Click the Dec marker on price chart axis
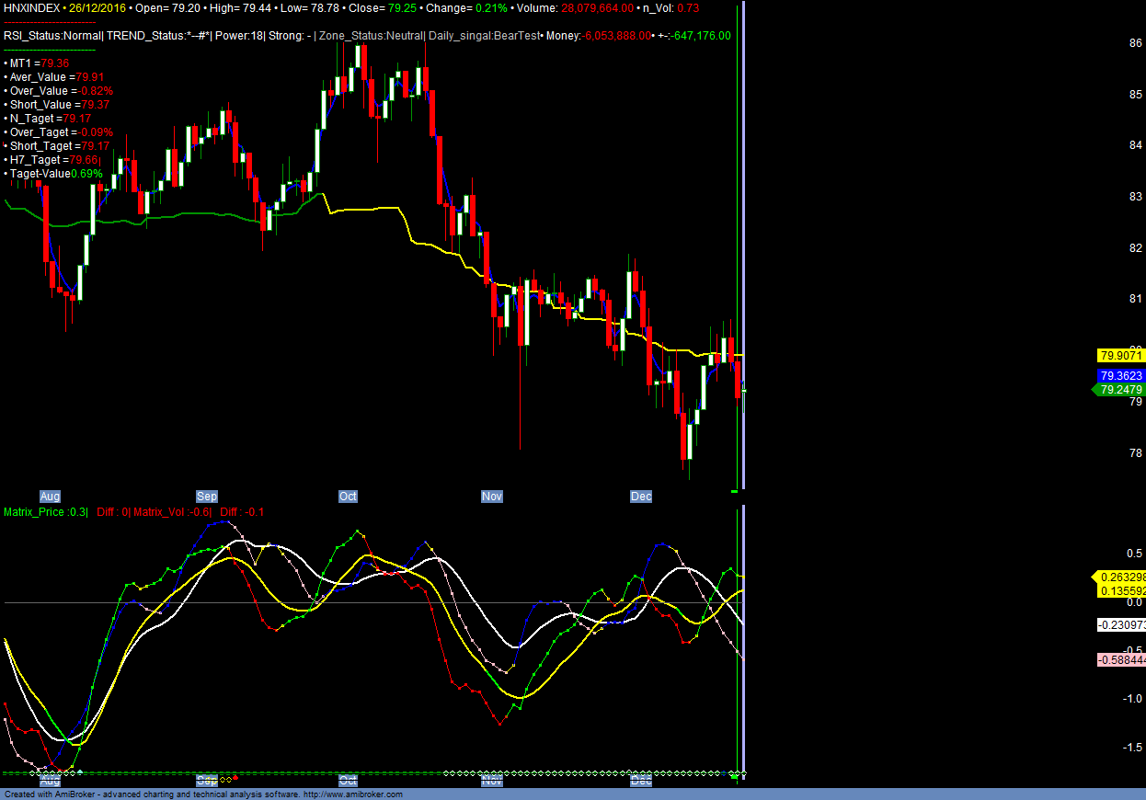The image size is (1146, 800). tap(641, 497)
